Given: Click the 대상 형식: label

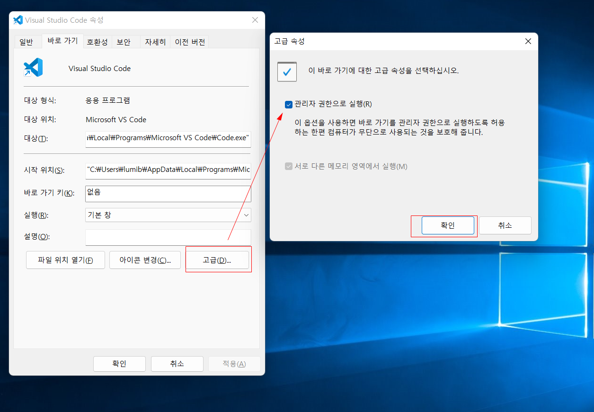Looking at the screenshot, I should [40, 100].
